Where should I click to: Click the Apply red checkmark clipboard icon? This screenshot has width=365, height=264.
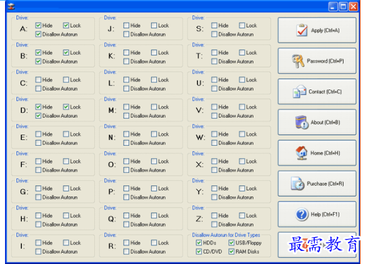(302, 30)
